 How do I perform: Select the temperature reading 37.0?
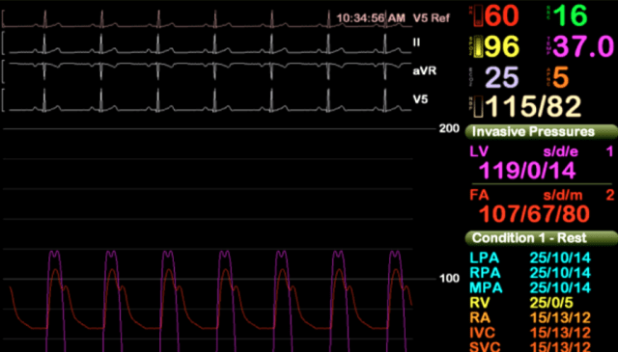pos(583,46)
